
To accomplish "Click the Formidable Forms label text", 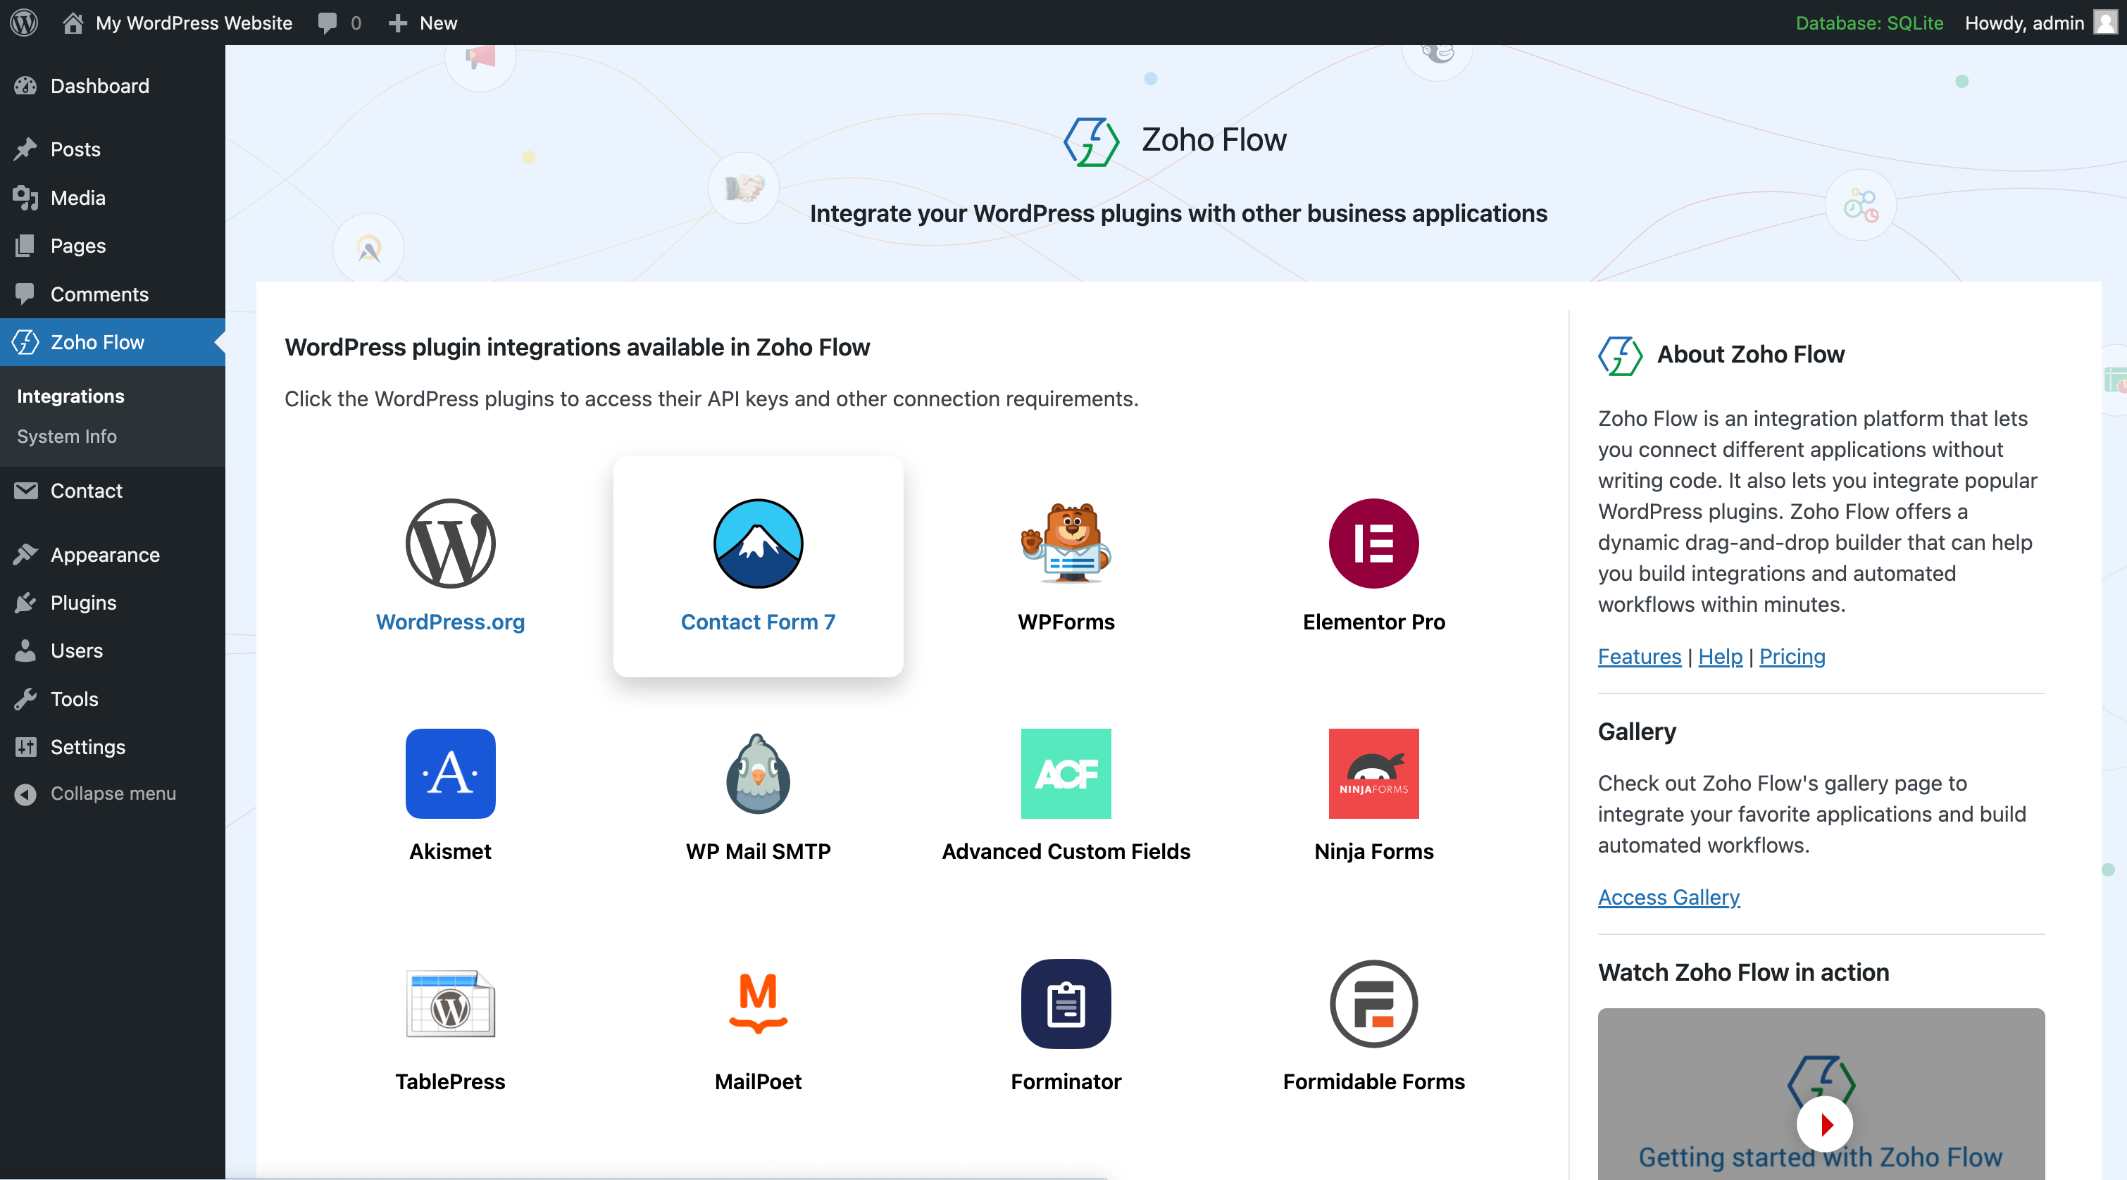I will (x=1373, y=1082).
